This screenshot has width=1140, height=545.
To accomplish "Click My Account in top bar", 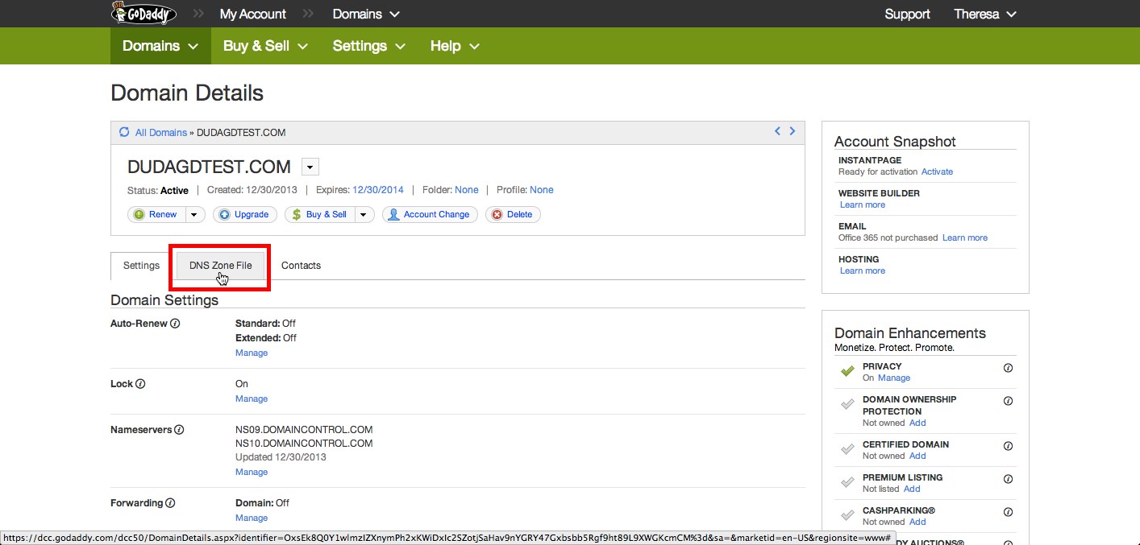I will [252, 14].
